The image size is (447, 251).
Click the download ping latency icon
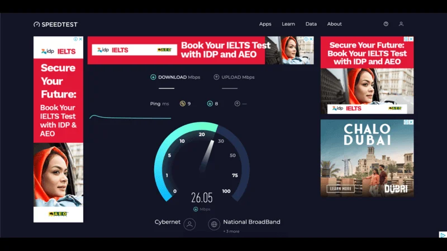(210, 104)
